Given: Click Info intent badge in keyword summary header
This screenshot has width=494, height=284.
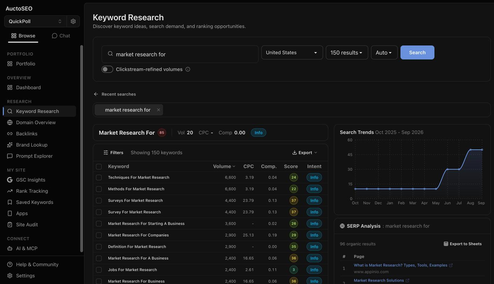Looking at the screenshot, I should (259, 133).
